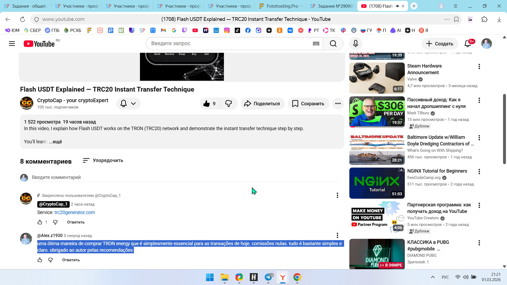
Task: Expand description with ...ещё
Action: point(55,142)
